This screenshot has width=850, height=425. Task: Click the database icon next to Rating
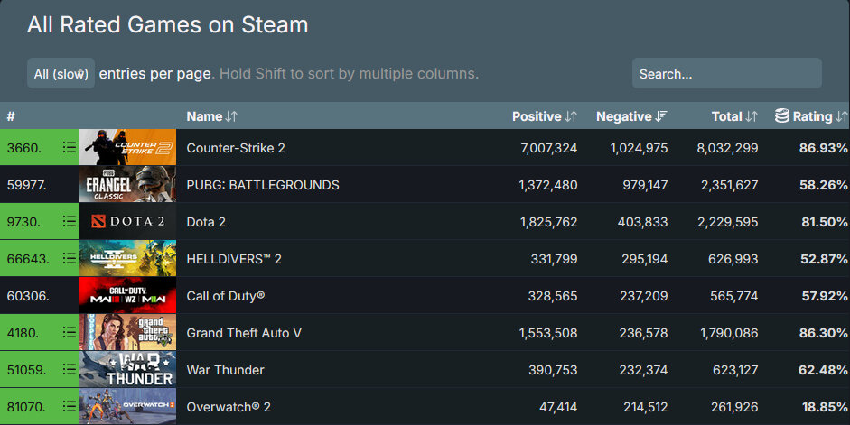coord(781,115)
